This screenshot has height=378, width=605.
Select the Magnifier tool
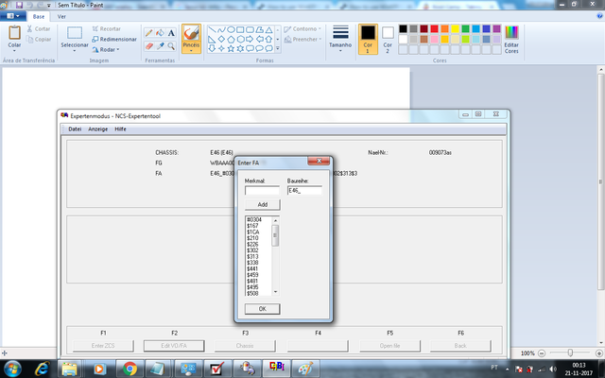[171, 46]
